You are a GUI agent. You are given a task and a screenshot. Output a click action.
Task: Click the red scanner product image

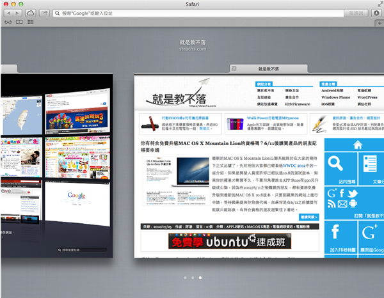(150, 124)
